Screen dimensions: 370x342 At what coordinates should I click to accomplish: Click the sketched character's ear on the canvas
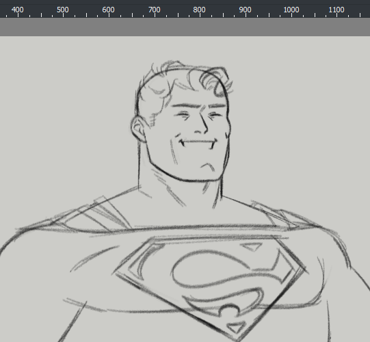[139, 129]
